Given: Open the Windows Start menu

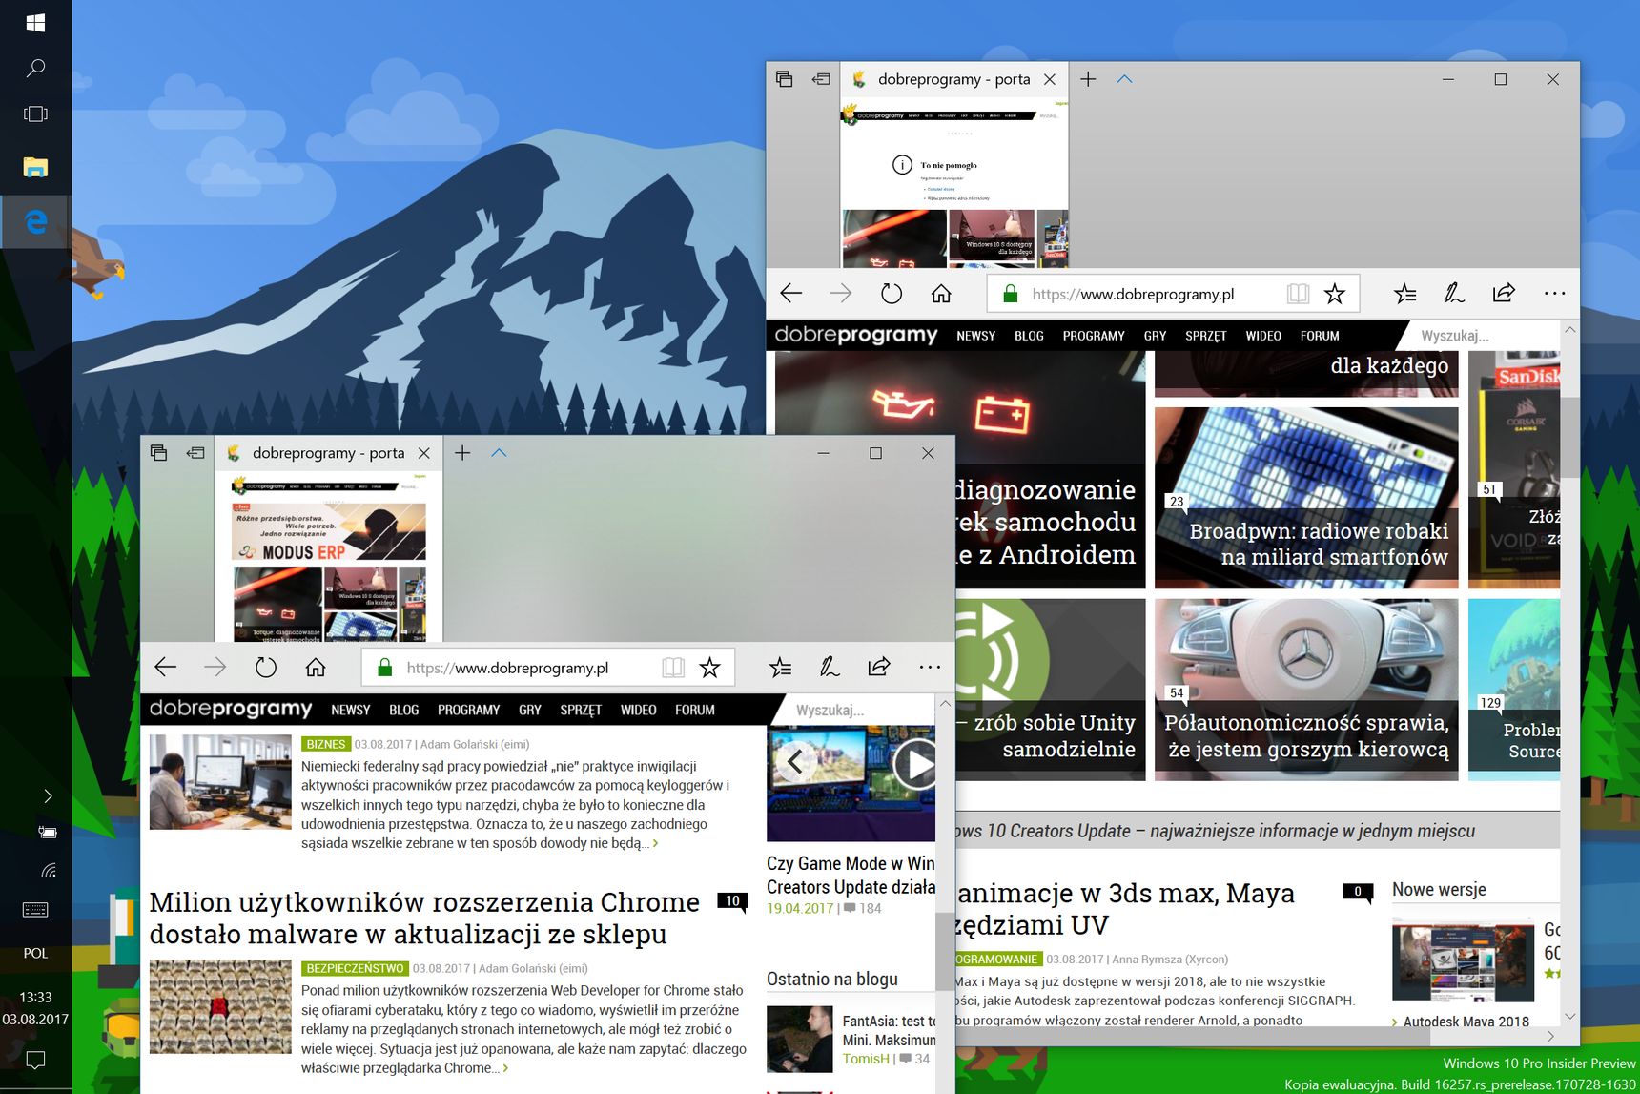Looking at the screenshot, I should (x=35, y=22).
